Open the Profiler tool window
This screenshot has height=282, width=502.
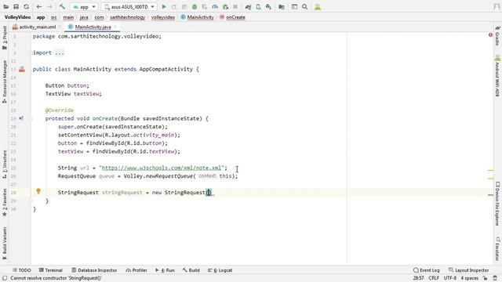point(136,270)
